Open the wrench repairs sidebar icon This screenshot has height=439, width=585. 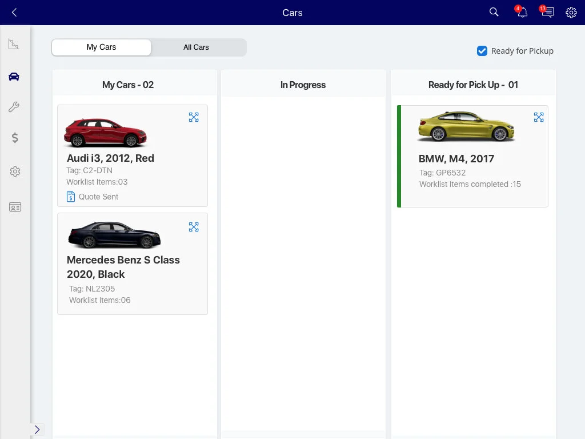14,107
